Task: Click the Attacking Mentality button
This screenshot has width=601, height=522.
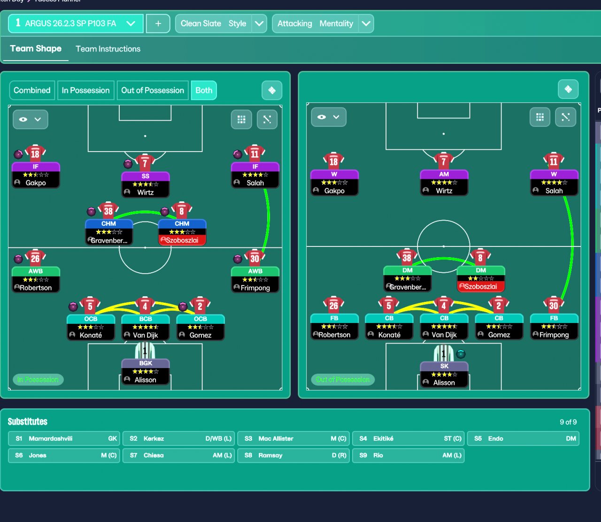Action: [316, 23]
